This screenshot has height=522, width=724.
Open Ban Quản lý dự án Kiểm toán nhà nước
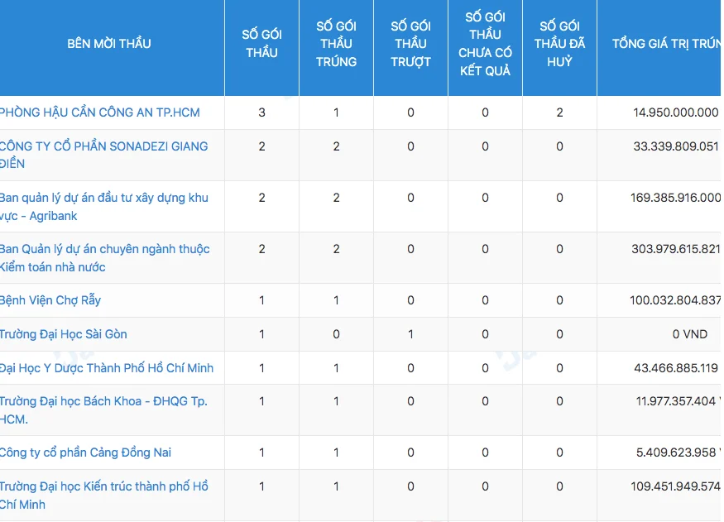(105, 257)
